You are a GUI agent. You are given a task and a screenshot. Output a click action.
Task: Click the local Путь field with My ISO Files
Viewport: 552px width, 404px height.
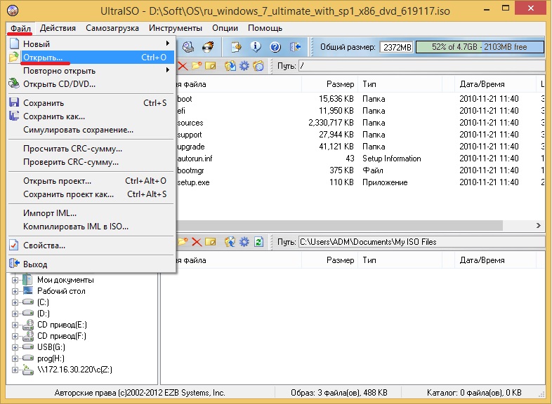421,242
